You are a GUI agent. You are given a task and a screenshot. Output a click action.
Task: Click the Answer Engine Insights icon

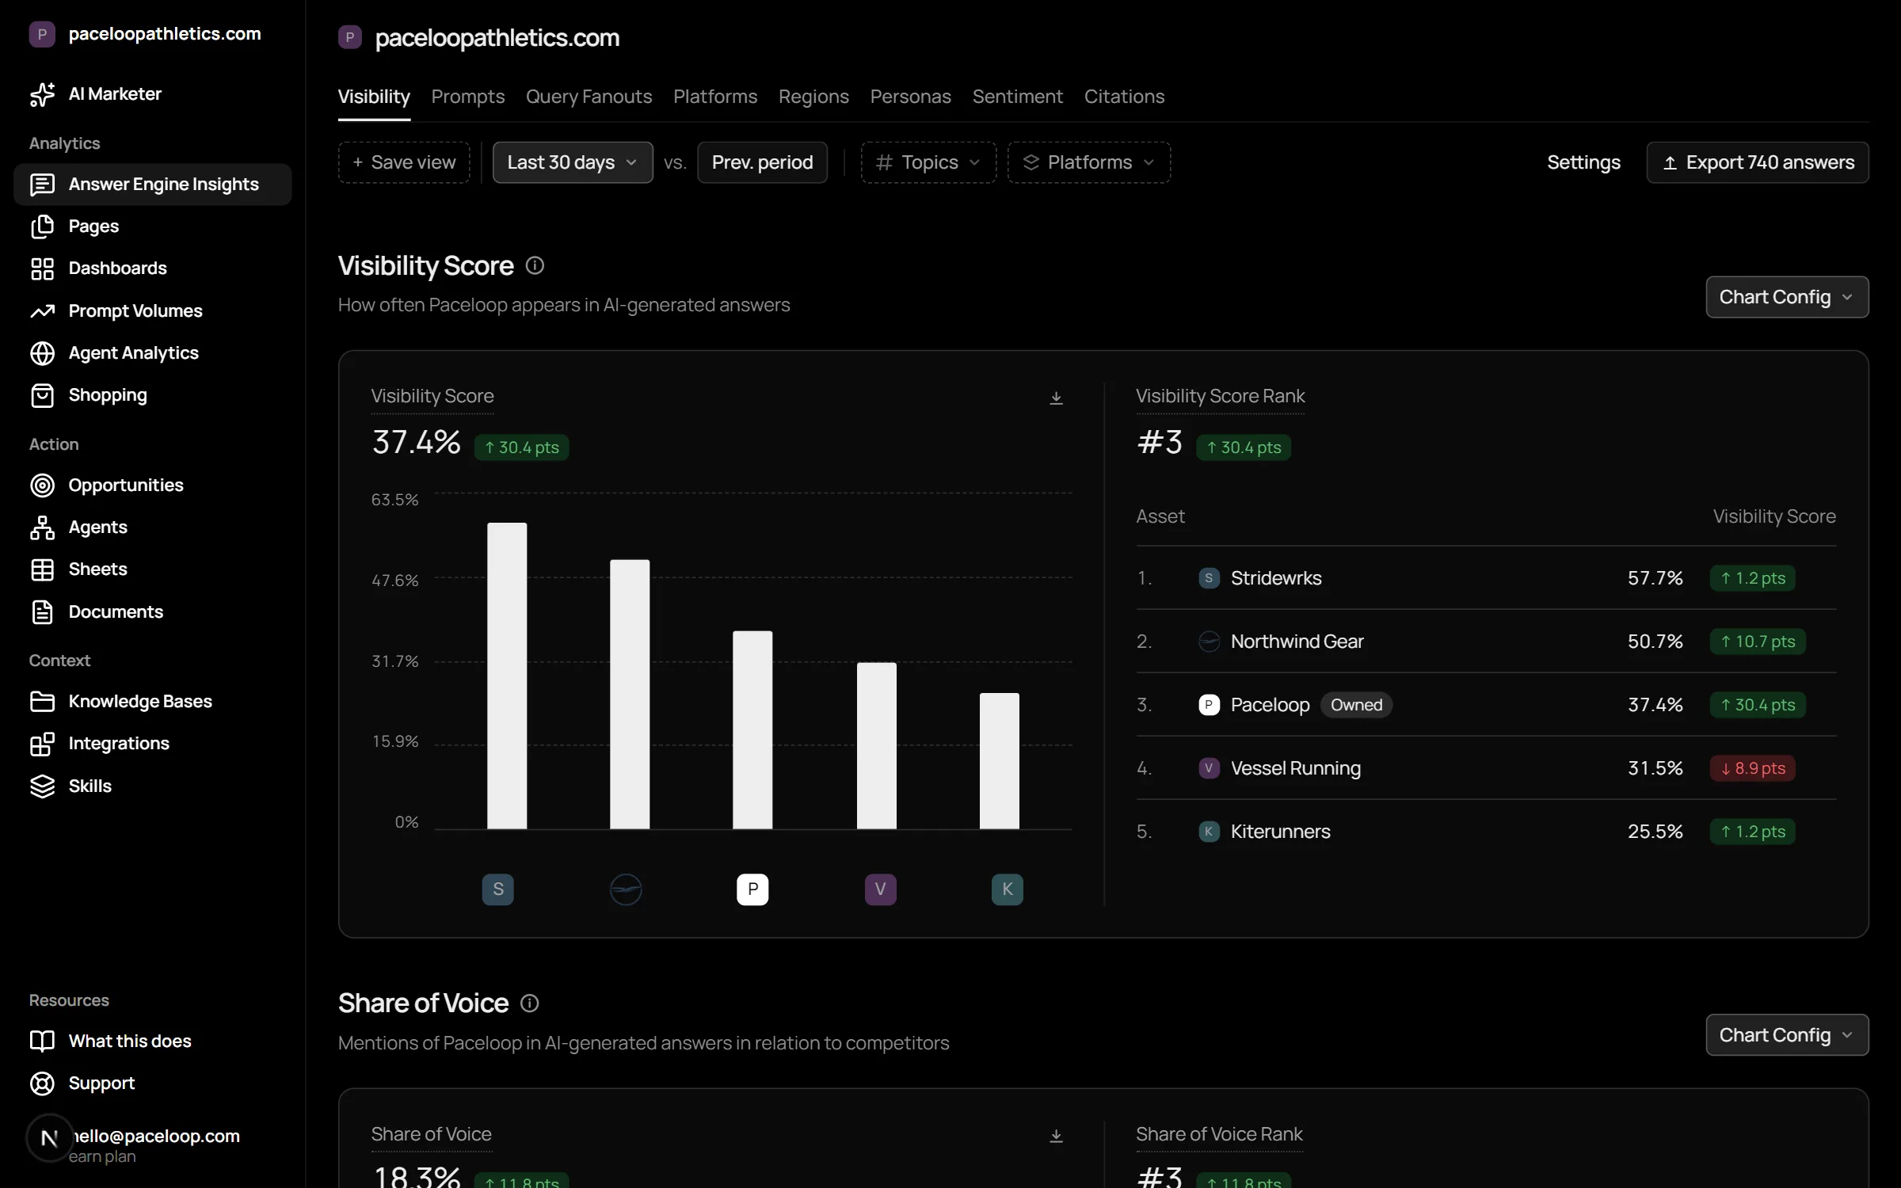click(42, 185)
